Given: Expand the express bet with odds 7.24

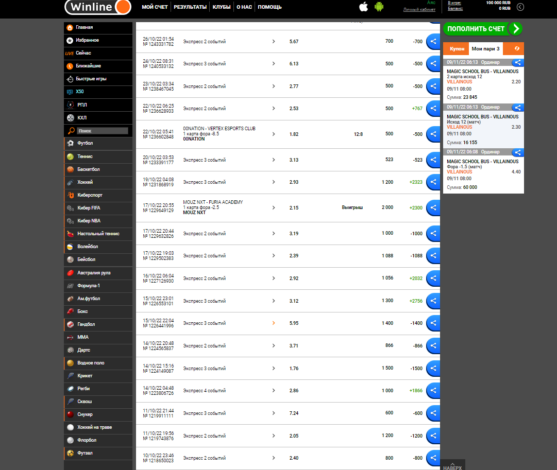Looking at the screenshot, I should (x=274, y=413).
